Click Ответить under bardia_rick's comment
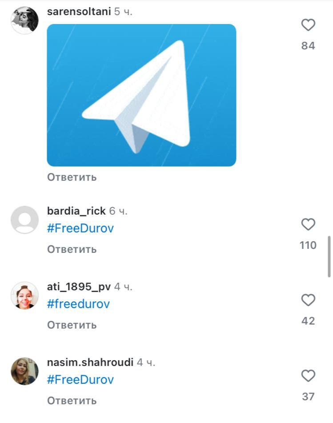 tap(72, 249)
